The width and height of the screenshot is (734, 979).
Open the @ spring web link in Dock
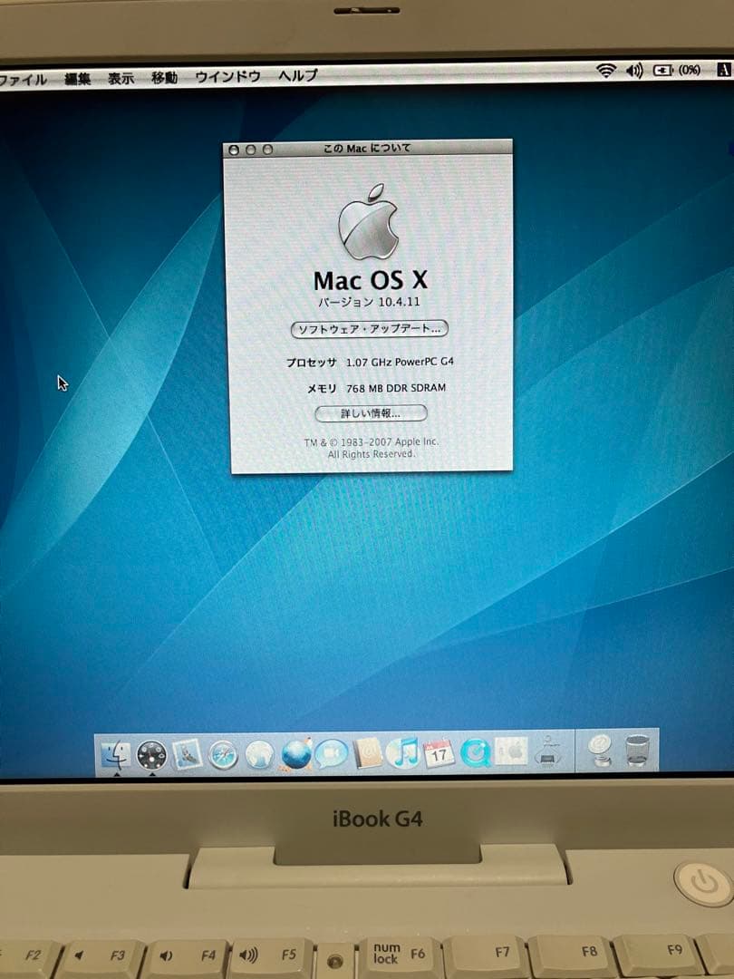coord(602,751)
